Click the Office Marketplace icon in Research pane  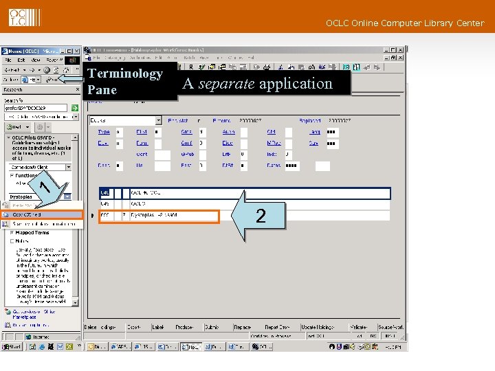coord(8,312)
